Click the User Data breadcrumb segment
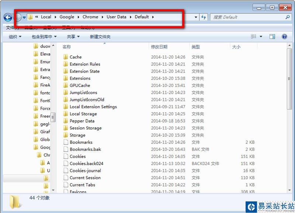The width and height of the screenshot is (295, 213). [117, 17]
